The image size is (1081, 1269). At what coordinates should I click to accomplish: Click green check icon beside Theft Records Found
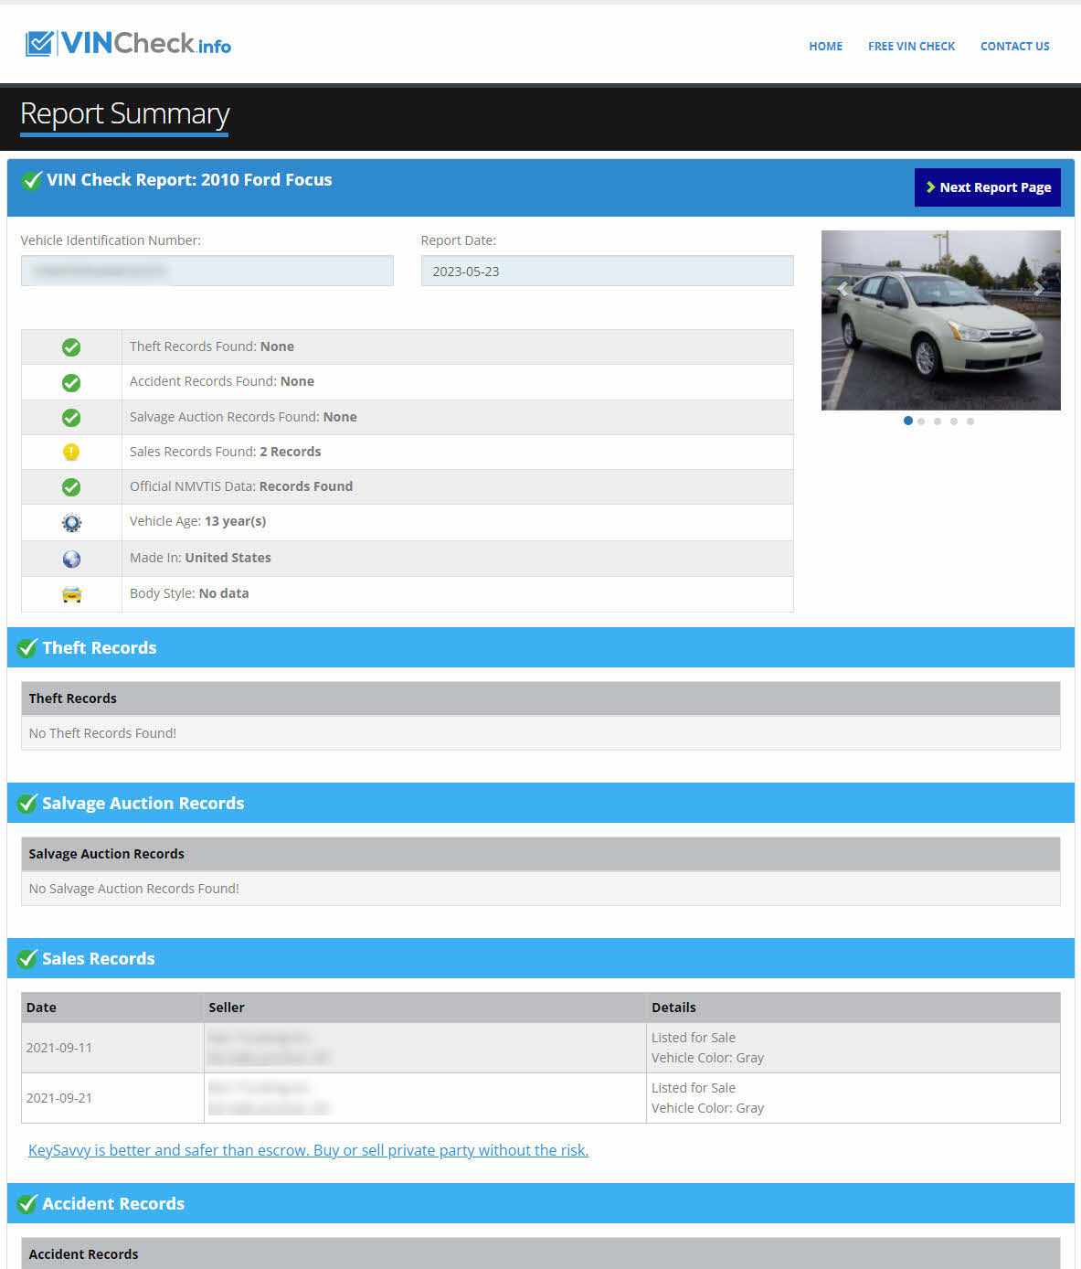[71, 347]
